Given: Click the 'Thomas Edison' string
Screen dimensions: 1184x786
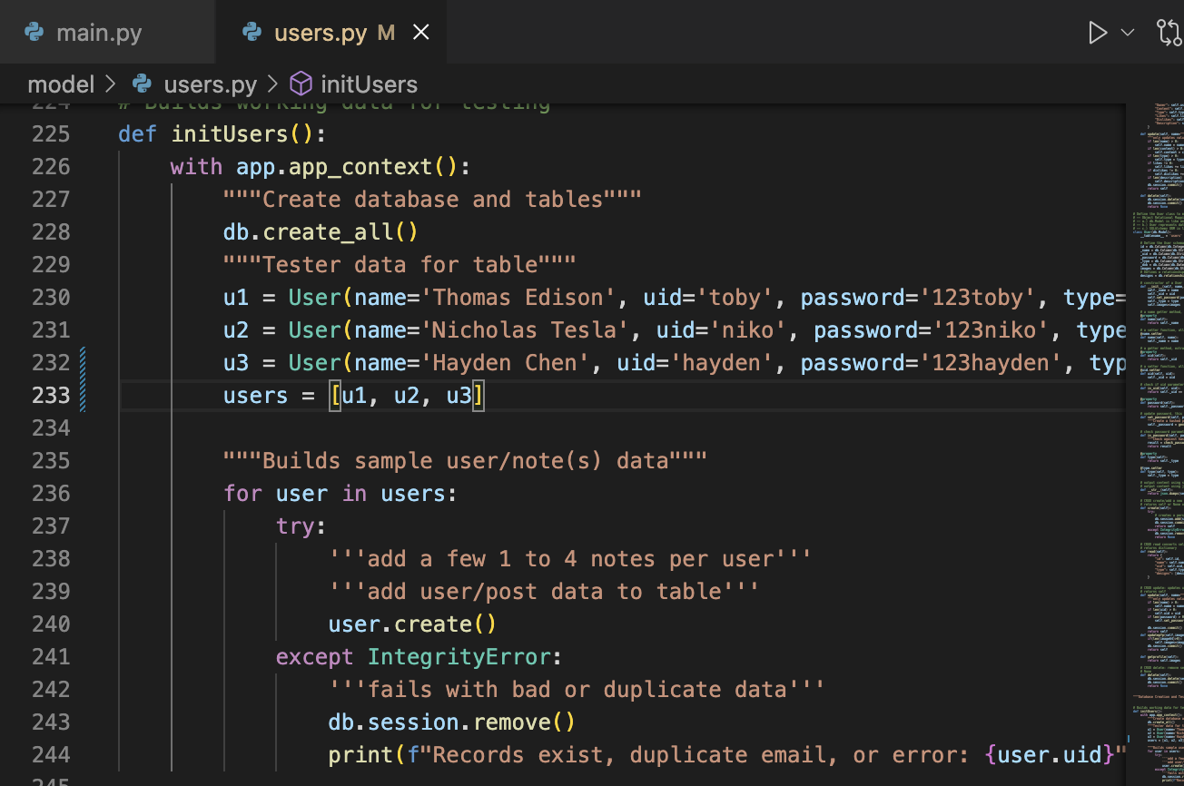Looking at the screenshot, I should point(518,298).
